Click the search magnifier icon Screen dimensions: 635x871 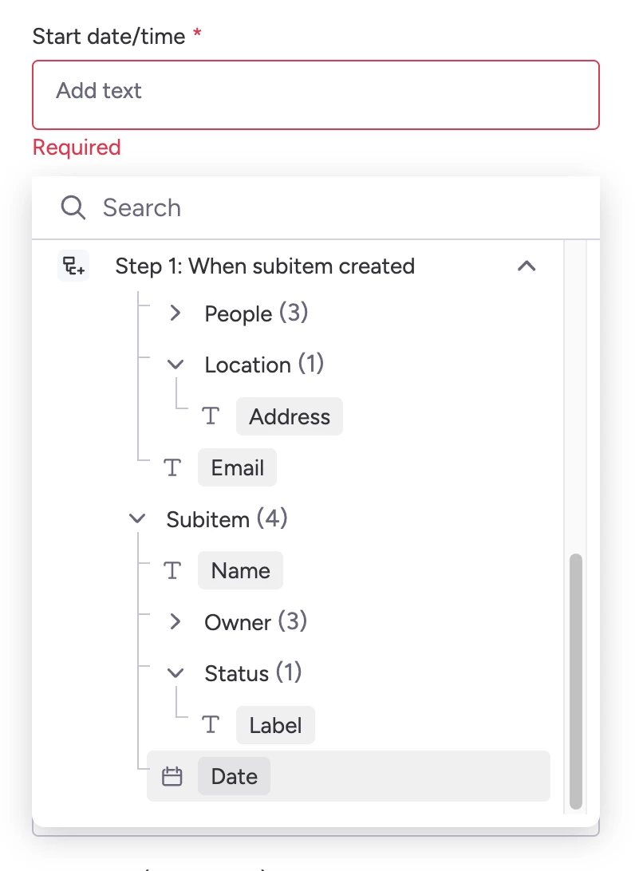73,208
